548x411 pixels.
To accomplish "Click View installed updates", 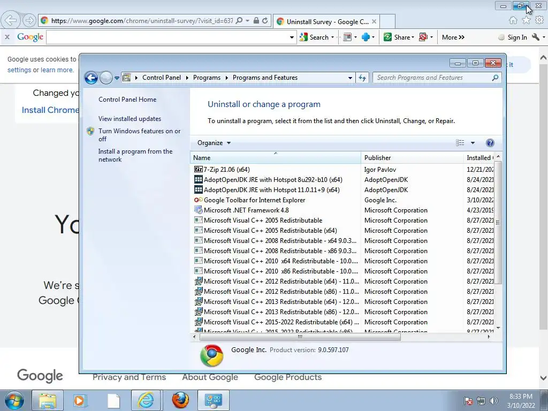I will tap(130, 118).
